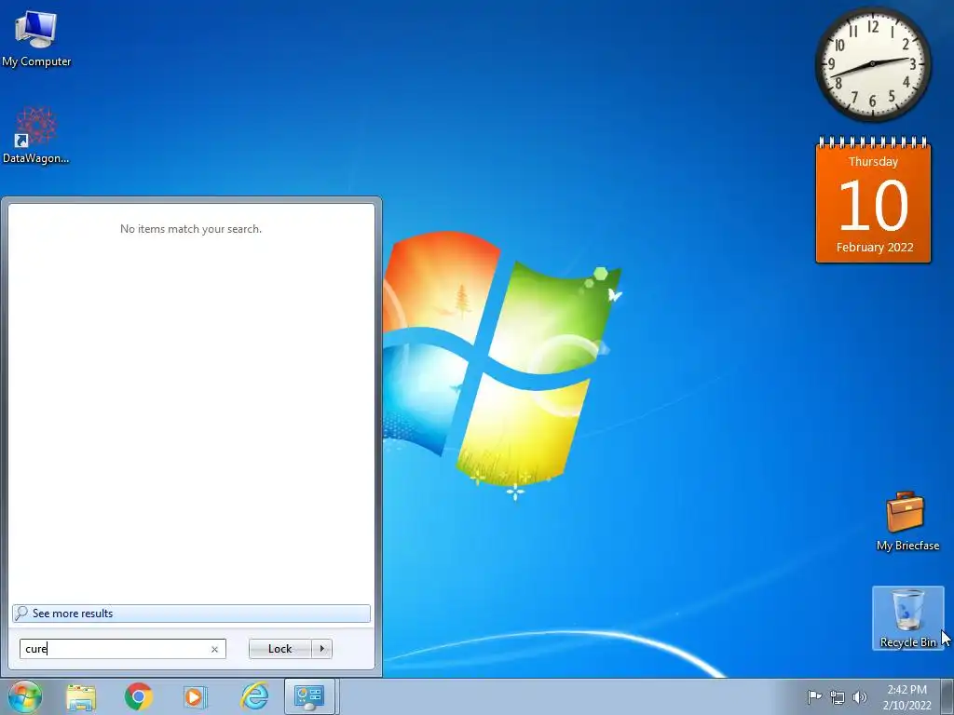Select the Recycle Bin icon
Screen dimensions: 954x715
coord(907,618)
